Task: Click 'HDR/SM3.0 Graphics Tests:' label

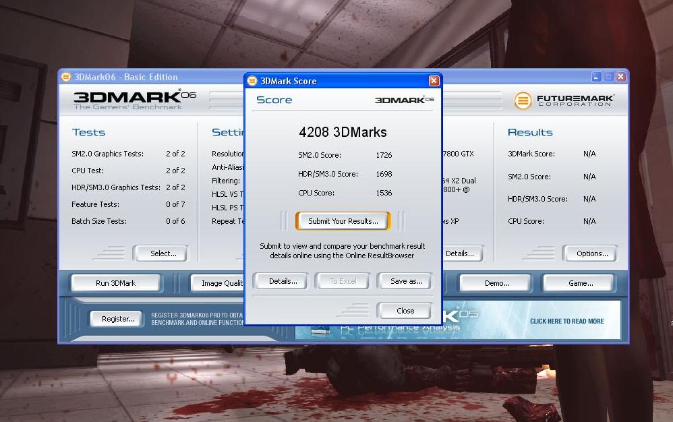Action: click(x=115, y=187)
